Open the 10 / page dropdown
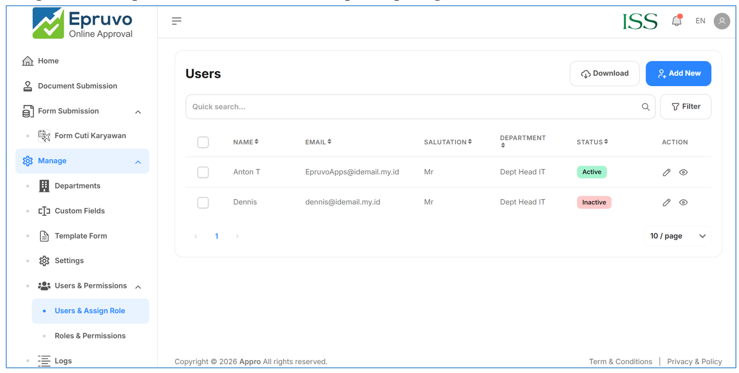This screenshot has width=739, height=373. (677, 236)
